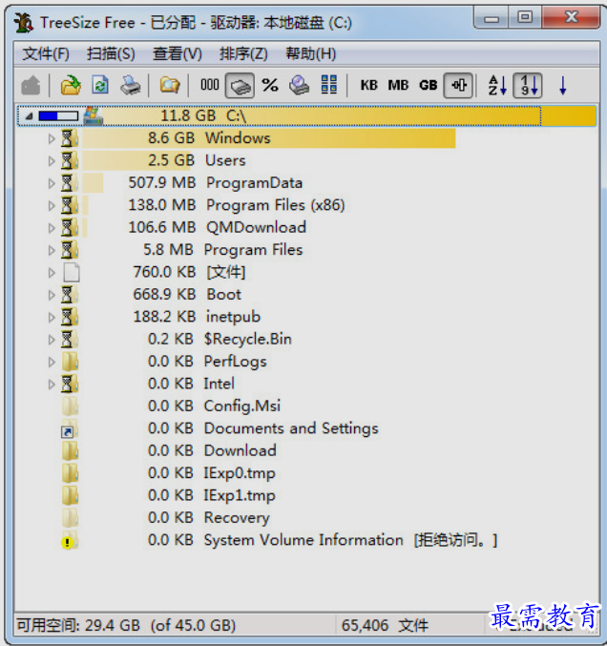
Task: Click the warning icon by System Volume Information
Action: [x=70, y=540]
